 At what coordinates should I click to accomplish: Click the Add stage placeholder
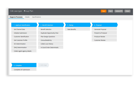point(44,65)
